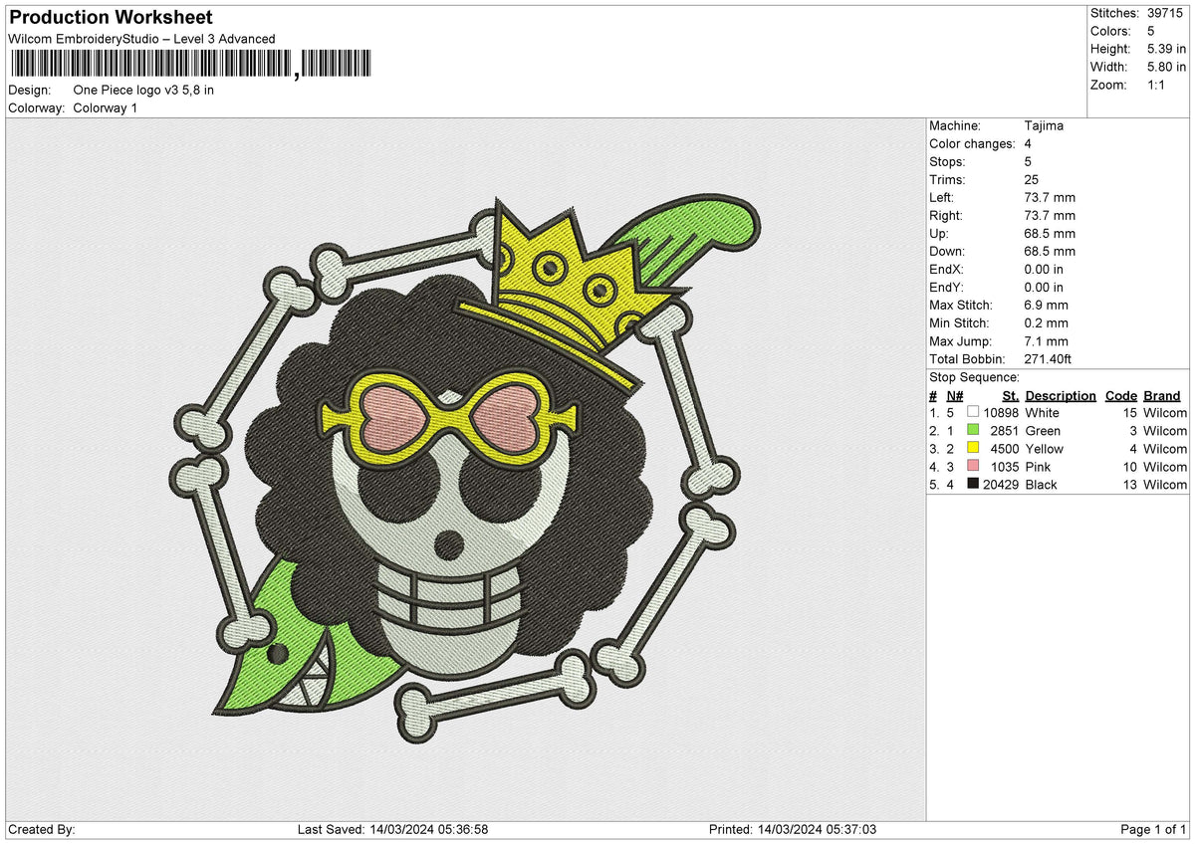Screen dimensions: 1195x844
Task: Click the 'Colorway:' label
Action: coord(37,107)
